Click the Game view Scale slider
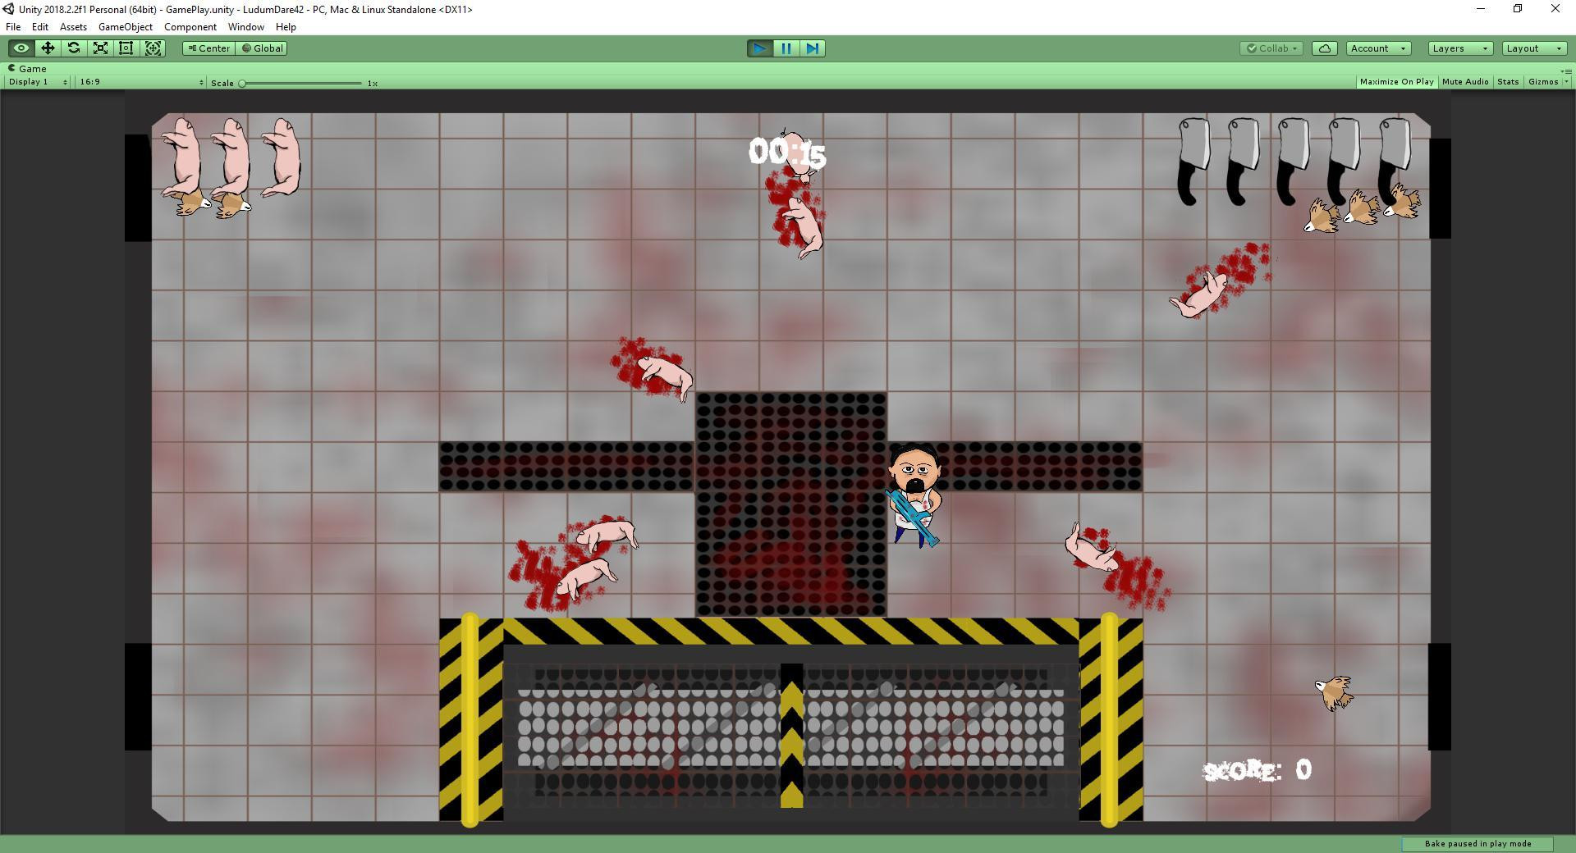1576x853 pixels. click(x=301, y=83)
